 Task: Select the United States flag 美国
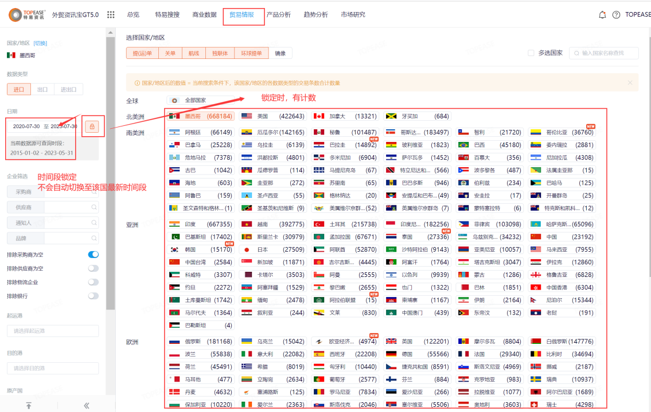click(273, 116)
